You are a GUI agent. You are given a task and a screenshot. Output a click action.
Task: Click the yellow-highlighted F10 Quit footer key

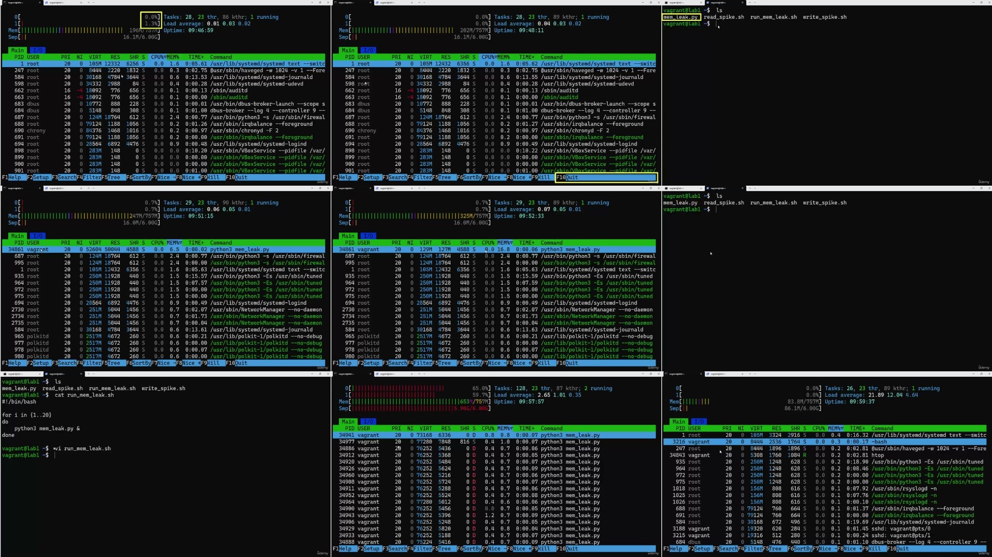(568, 177)
